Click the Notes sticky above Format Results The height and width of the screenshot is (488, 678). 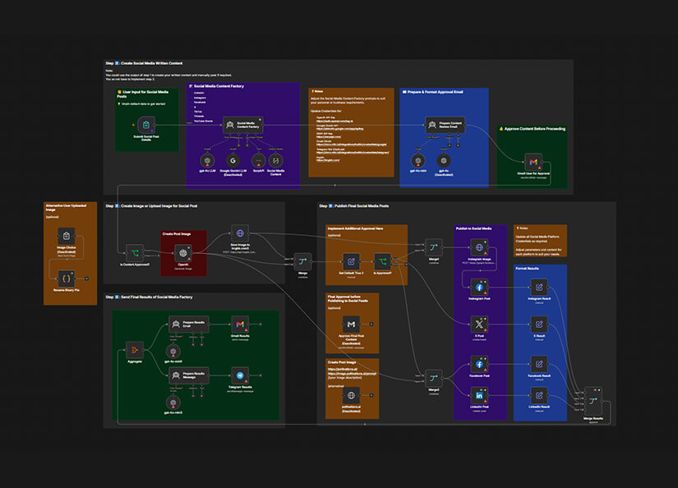pyautogui.click(x=540, y=241)
